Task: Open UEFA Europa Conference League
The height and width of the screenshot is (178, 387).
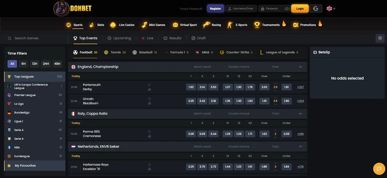Action: [34, 86]
